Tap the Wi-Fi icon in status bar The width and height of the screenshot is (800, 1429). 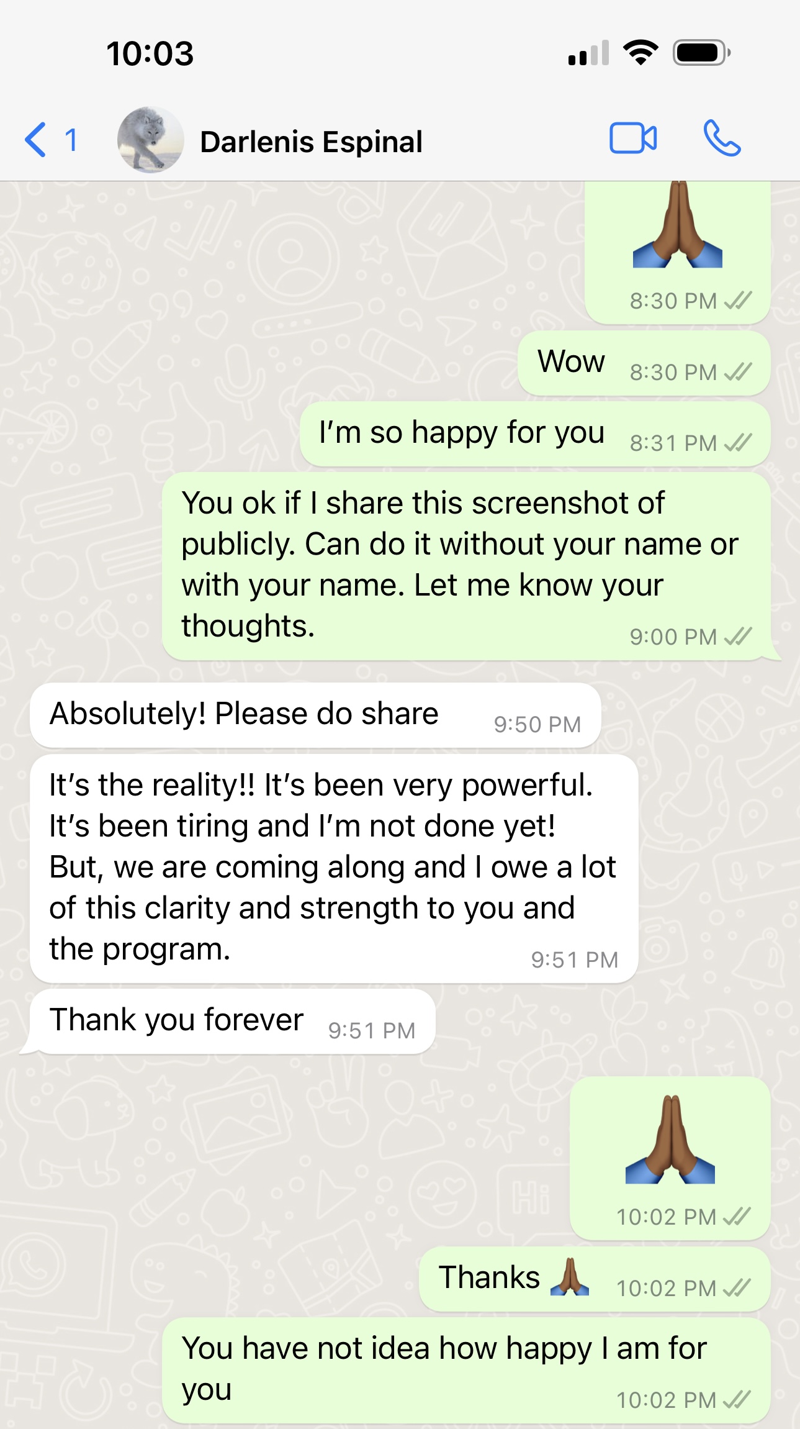point(641,52)
